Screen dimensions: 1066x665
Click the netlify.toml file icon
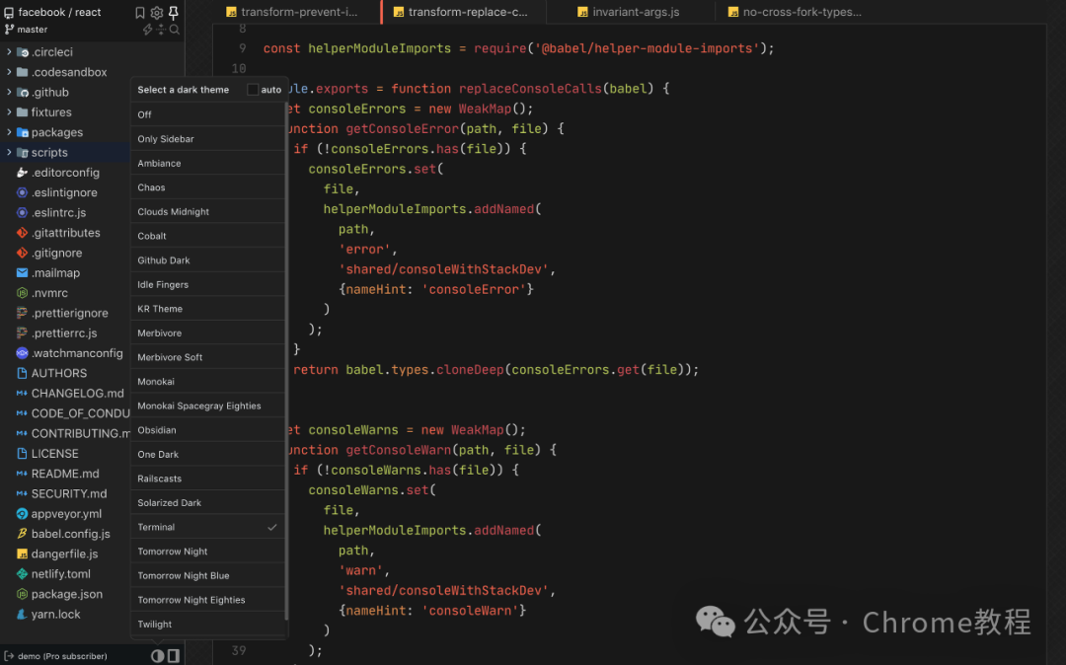22,574
